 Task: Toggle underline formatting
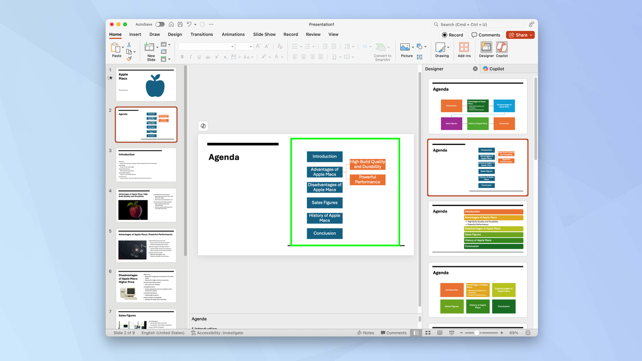coord(198,56)
